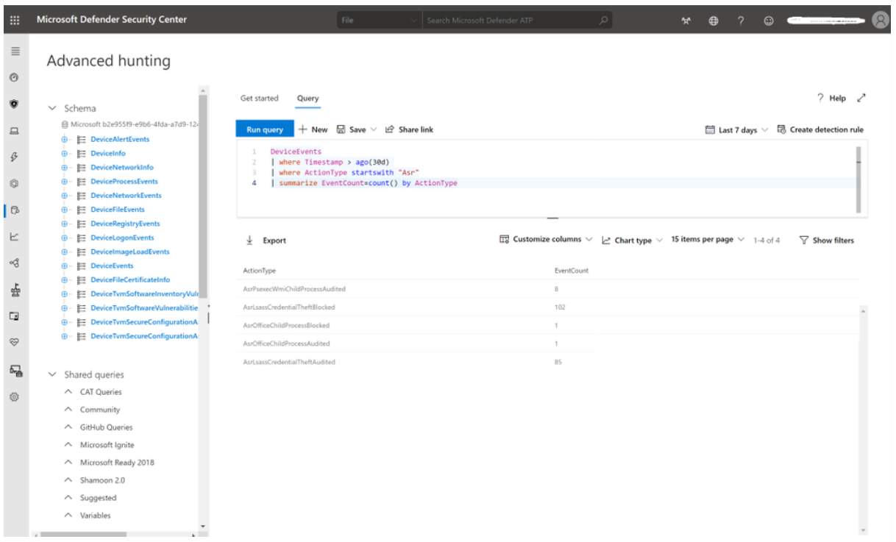896x542 pixels.
Task: Expand the DeviceAlertEvents table node
Action: coord(65,139)
